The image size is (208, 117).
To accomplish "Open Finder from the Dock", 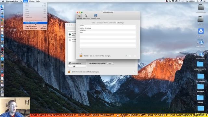I will (x=2, y=6).
